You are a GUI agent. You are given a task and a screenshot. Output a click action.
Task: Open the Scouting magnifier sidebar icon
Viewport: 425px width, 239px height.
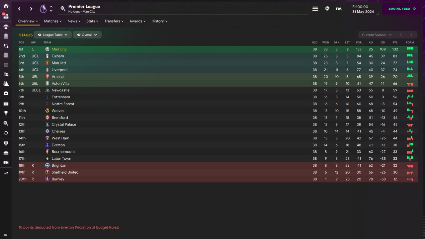[x=6, y=123]
